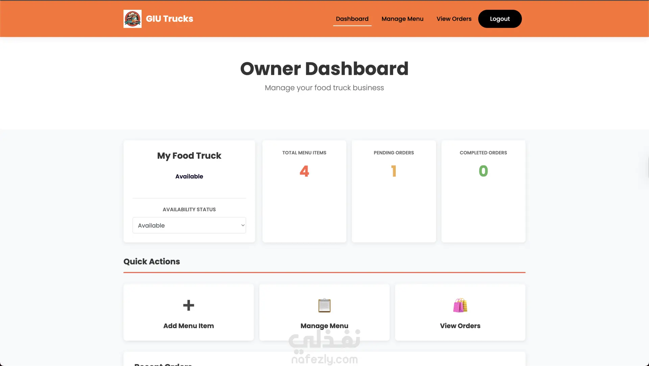Click the clipboard icon in Quick Actions
The image size is (649, 366).
(324, 305)
